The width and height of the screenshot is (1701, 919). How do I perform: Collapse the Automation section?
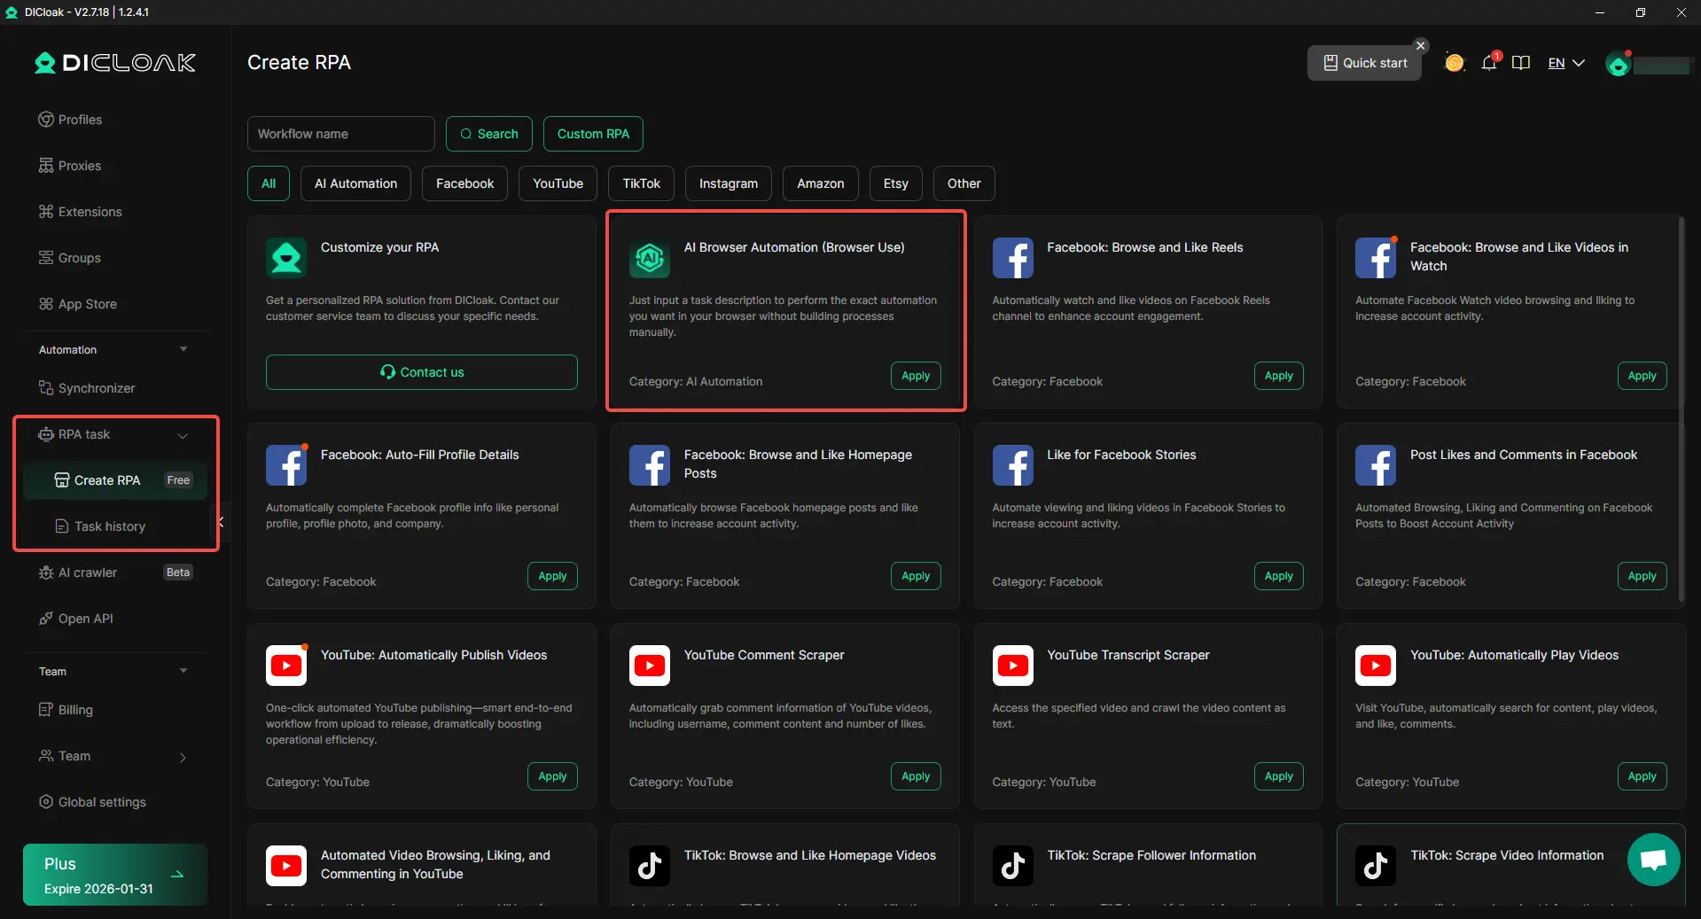[x=183, y=349]
